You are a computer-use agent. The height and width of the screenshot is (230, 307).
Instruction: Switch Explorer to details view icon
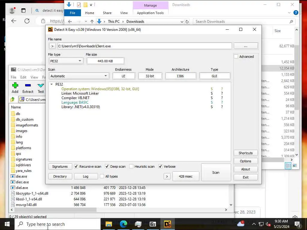(x=288, y=166)
